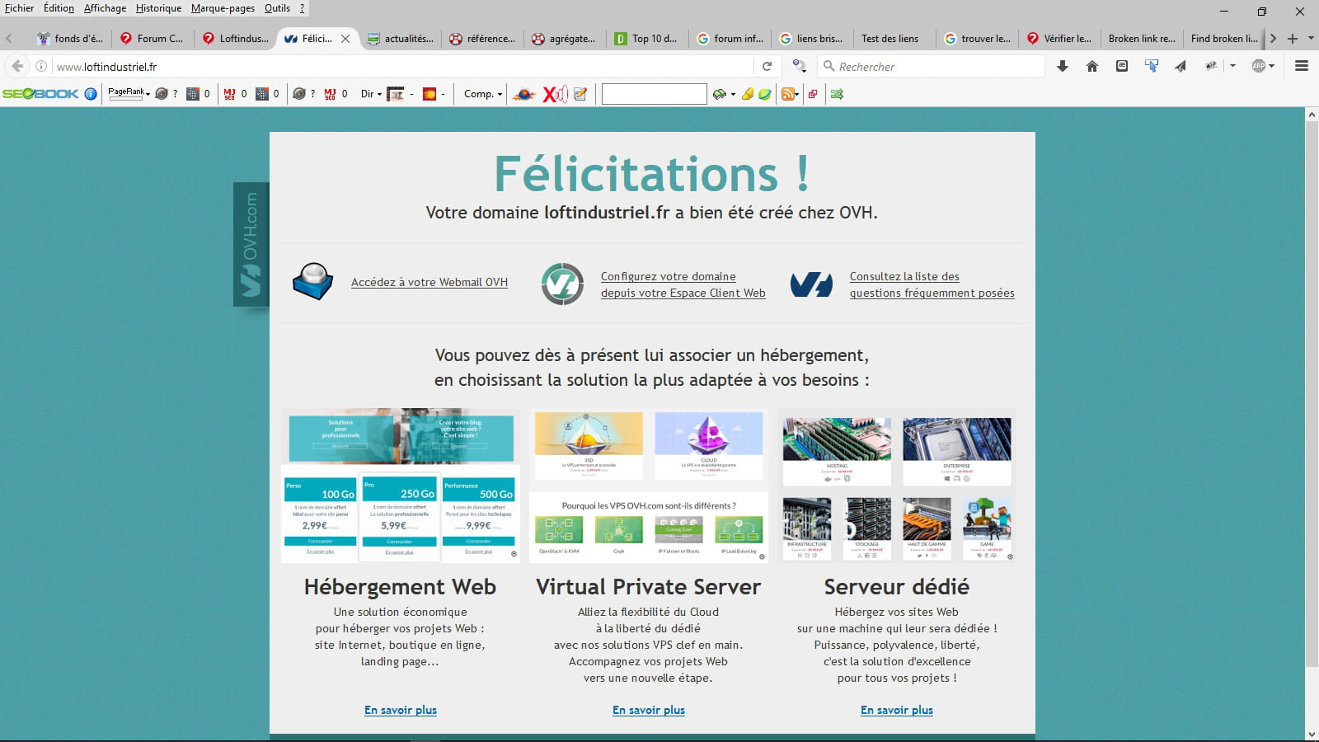This screenshot has width=1319, height=742.
Task: Reload the page with the refresh button
Action: click(x=767, y=66)
